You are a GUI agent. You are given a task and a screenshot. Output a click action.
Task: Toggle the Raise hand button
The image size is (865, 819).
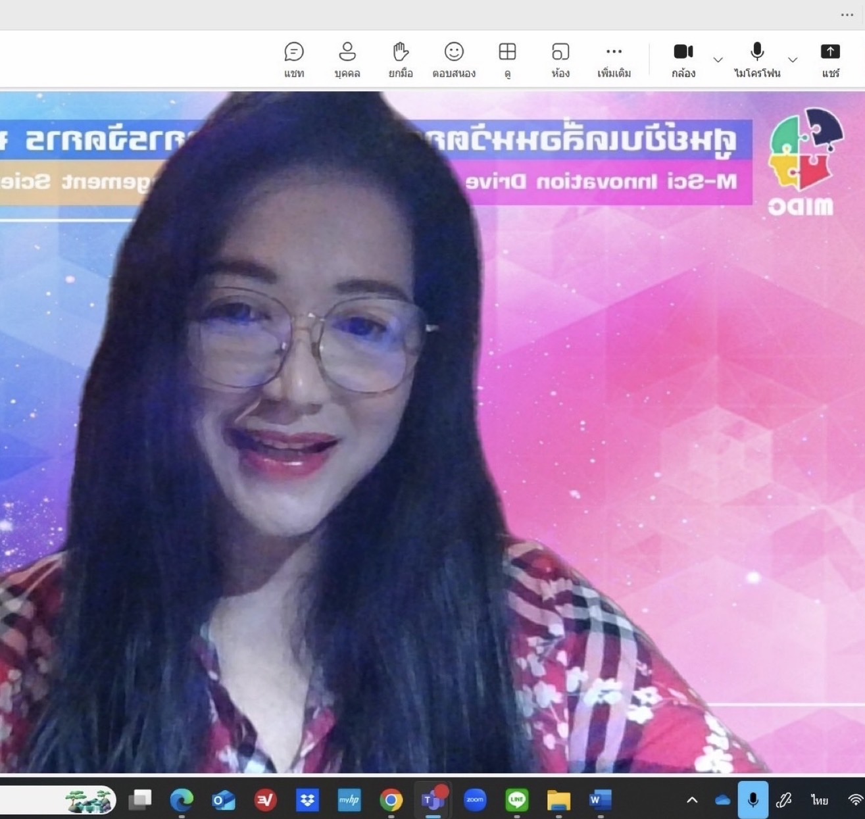[x=401, y=59]
